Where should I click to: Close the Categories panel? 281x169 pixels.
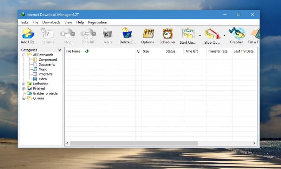pos(59,50)
